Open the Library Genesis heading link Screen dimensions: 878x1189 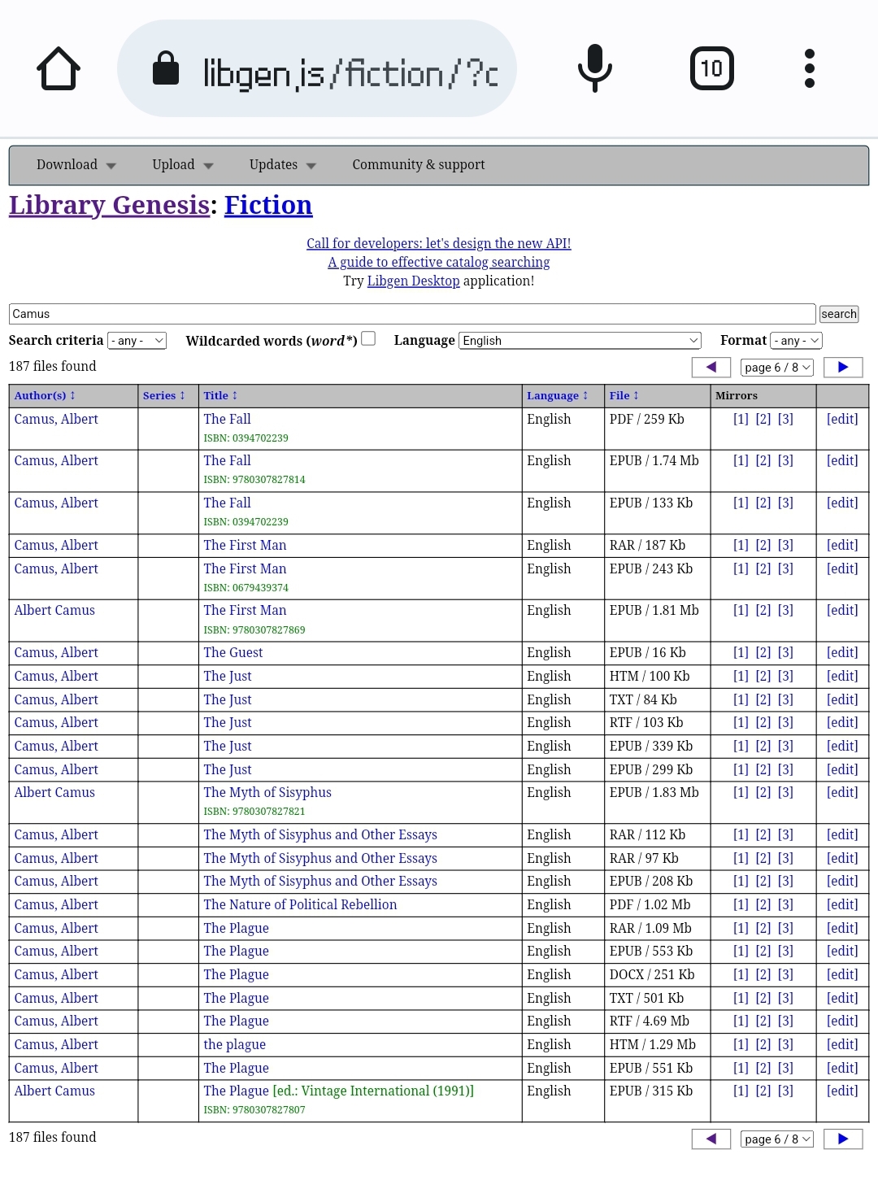tap(110, 205)
